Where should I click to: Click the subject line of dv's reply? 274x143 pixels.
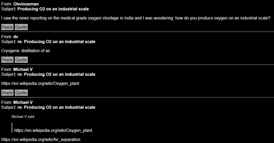tap(58, 42)
